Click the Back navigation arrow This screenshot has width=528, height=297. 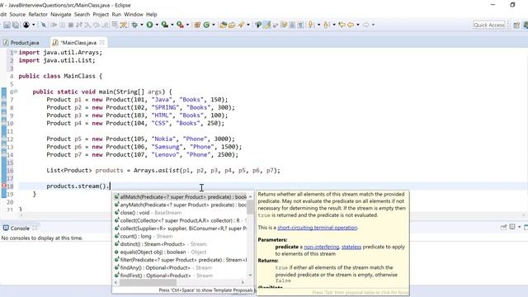(351, 25)
